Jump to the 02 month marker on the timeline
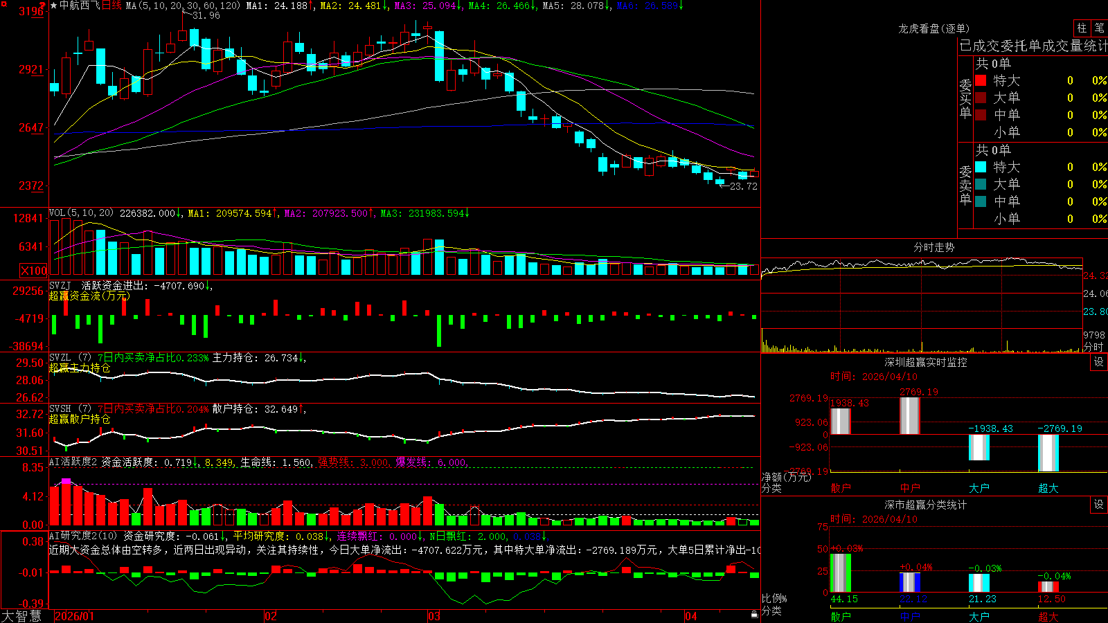 tap(271, 616)
